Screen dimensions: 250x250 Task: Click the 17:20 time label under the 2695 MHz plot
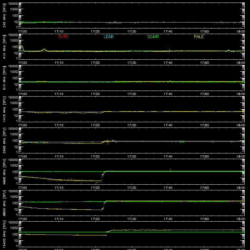[x=95, y=157]
